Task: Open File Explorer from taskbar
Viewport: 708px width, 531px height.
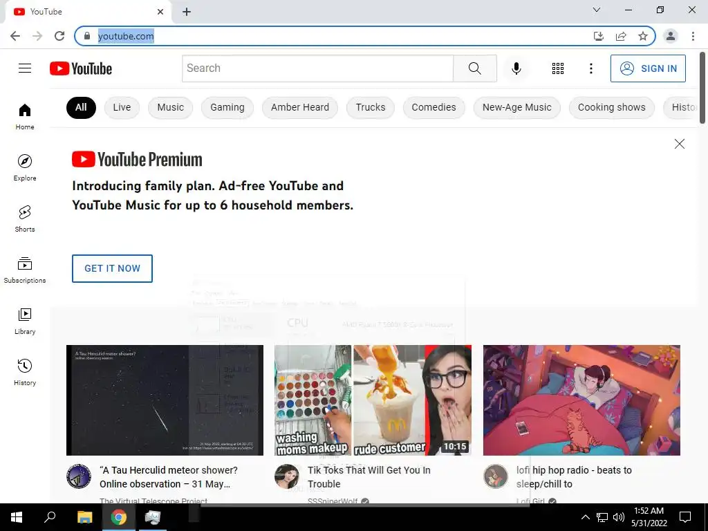Action: click(84, 517)
